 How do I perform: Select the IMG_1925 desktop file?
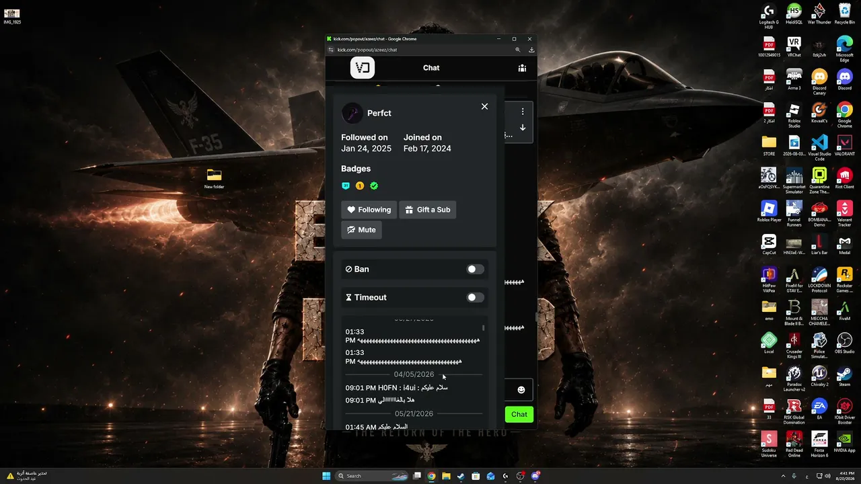coord(12,15)
